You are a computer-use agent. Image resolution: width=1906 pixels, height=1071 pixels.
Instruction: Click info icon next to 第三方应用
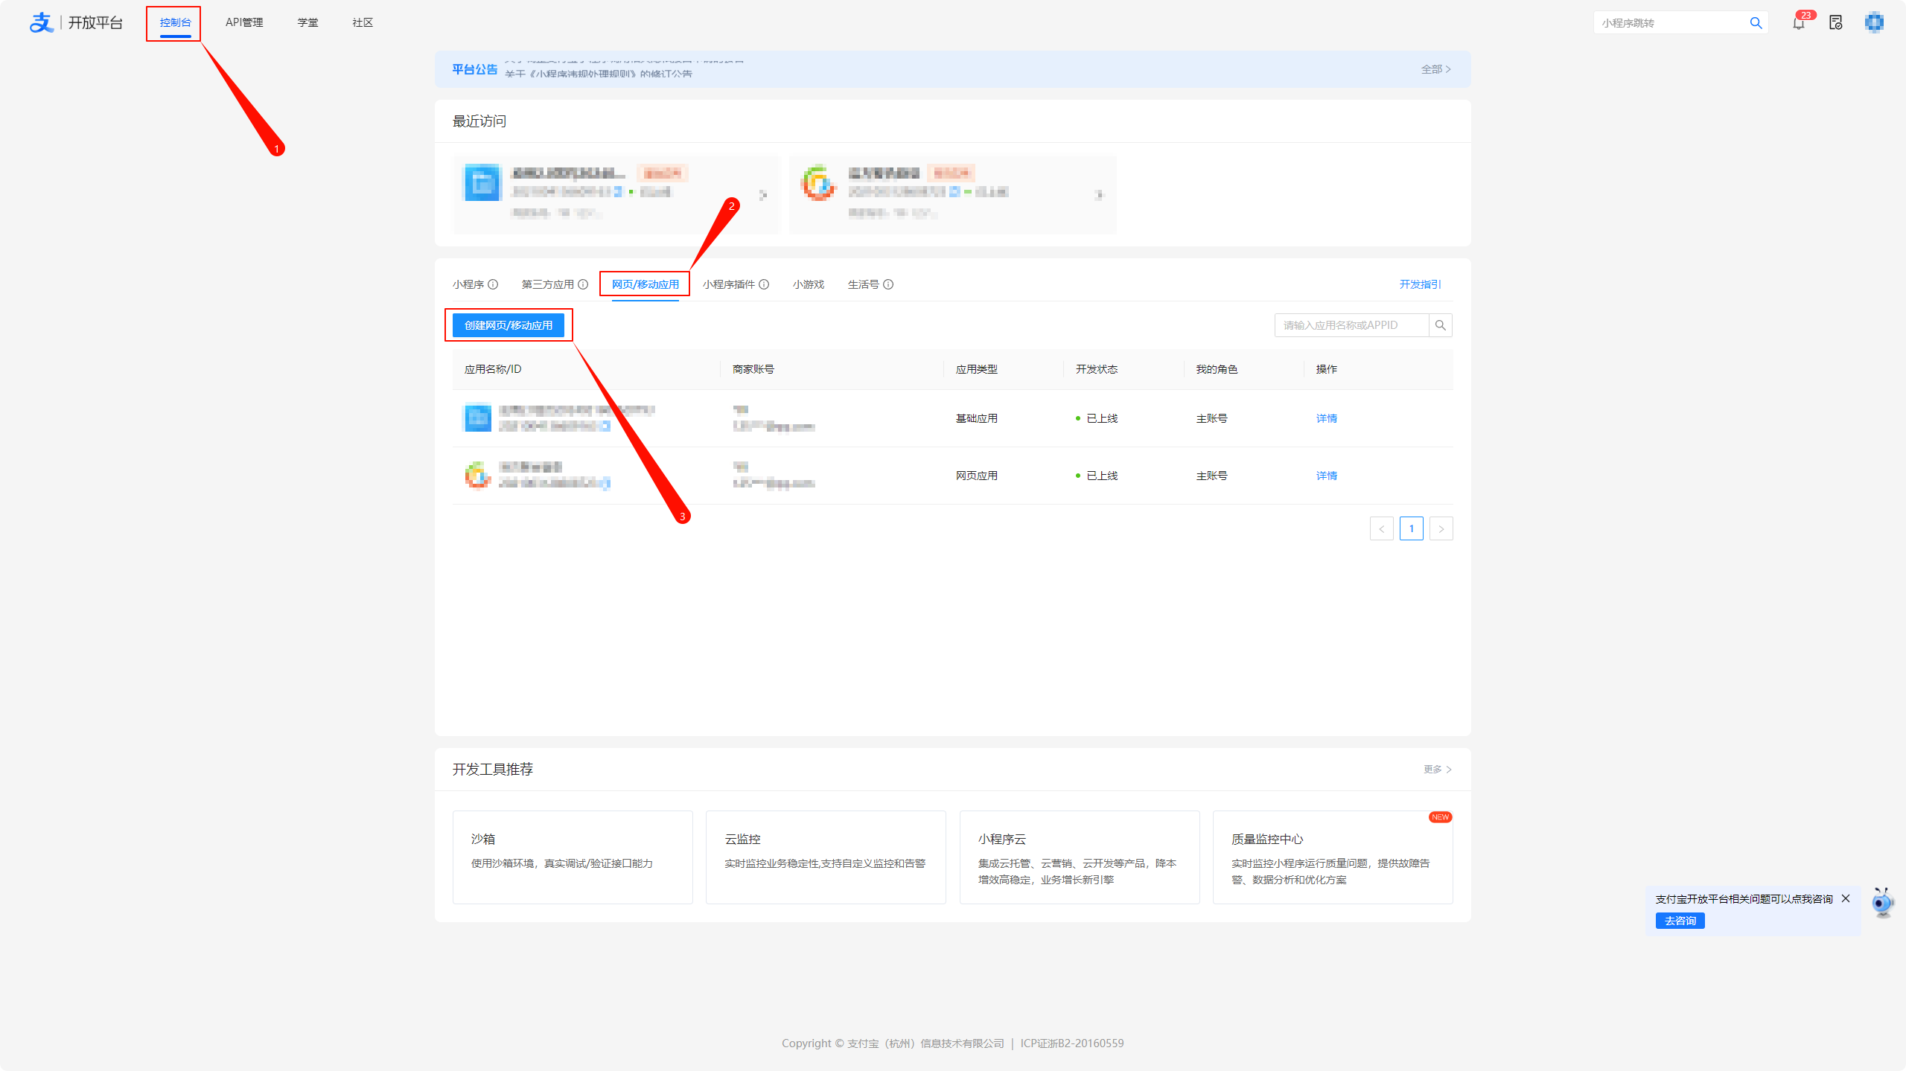tap(583, 284)
